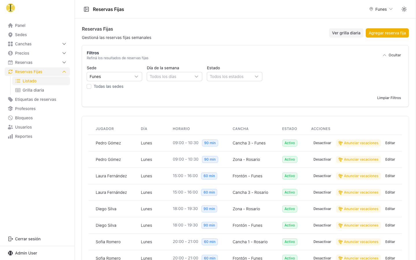Toggle the light/dark theme sun icon
The height and width of the screenshot is (260, 416).
[x=404, y=9]
